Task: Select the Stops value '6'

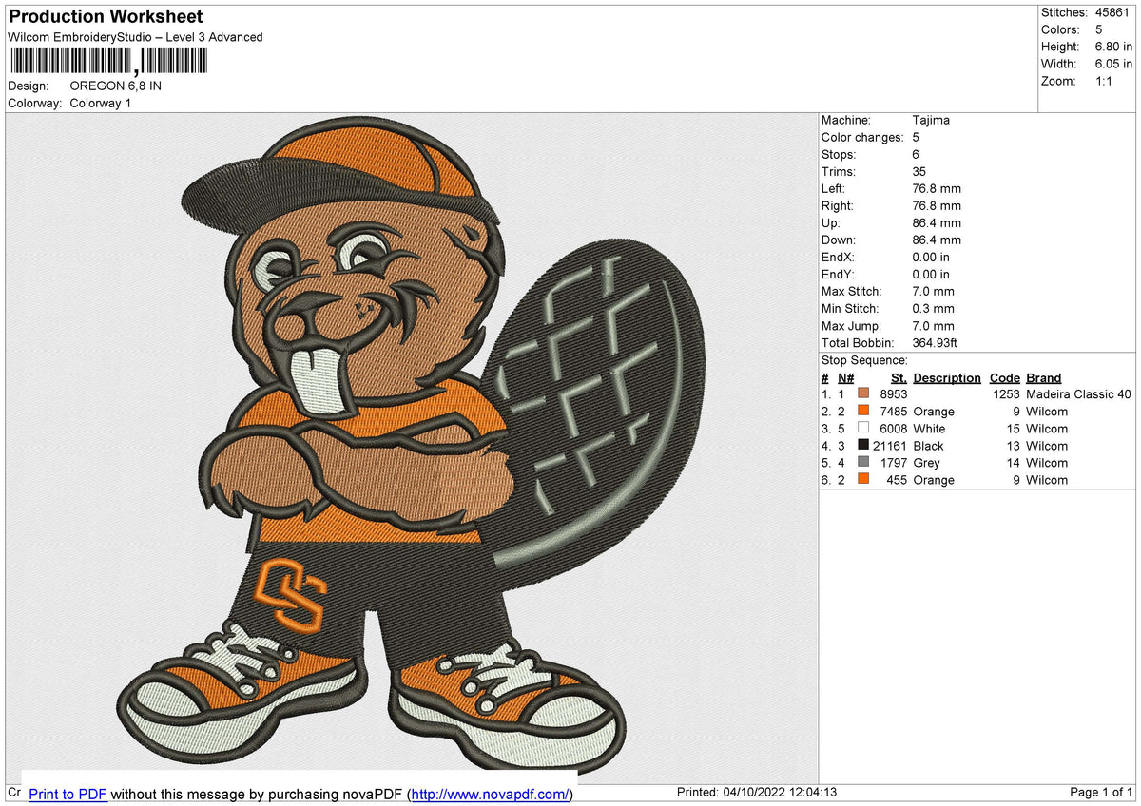Action: (916, 154)
